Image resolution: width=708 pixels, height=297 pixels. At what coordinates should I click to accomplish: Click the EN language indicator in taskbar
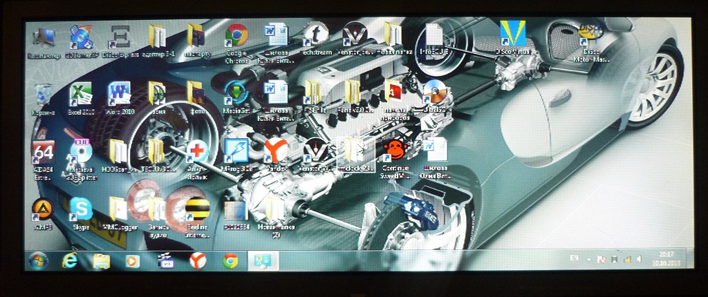pyautogui.click(x=573, y=258)
